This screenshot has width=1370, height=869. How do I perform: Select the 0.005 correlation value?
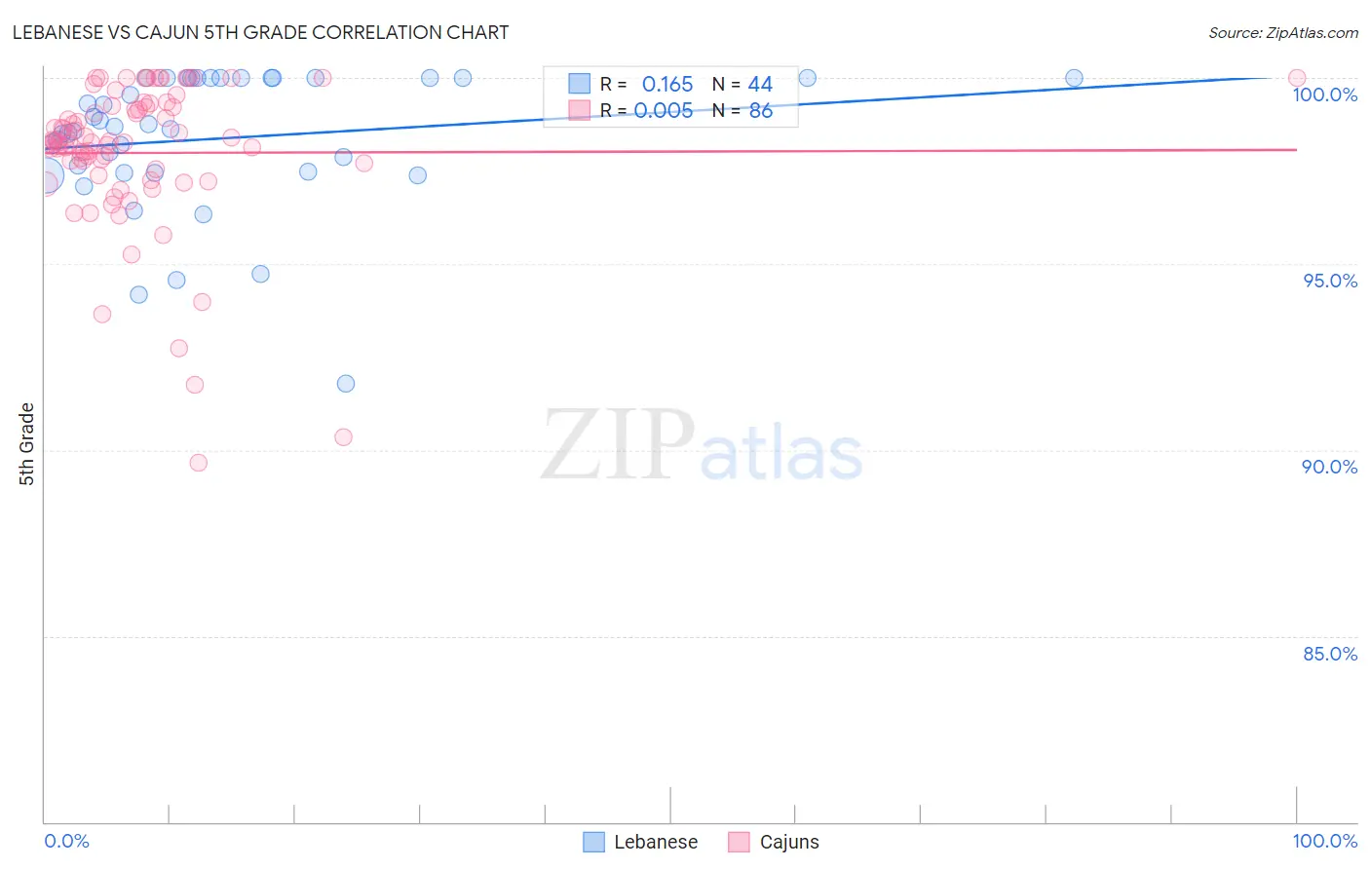[x=664, y=111]
